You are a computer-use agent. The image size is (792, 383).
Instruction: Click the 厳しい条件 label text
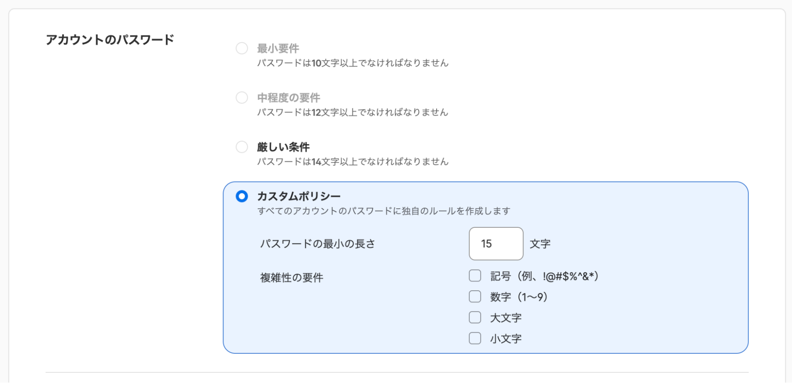coord(284,147)
